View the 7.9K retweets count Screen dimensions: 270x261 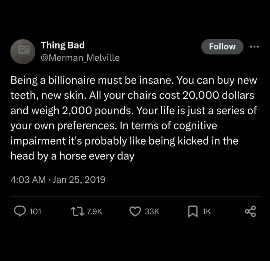pos(94,211)
